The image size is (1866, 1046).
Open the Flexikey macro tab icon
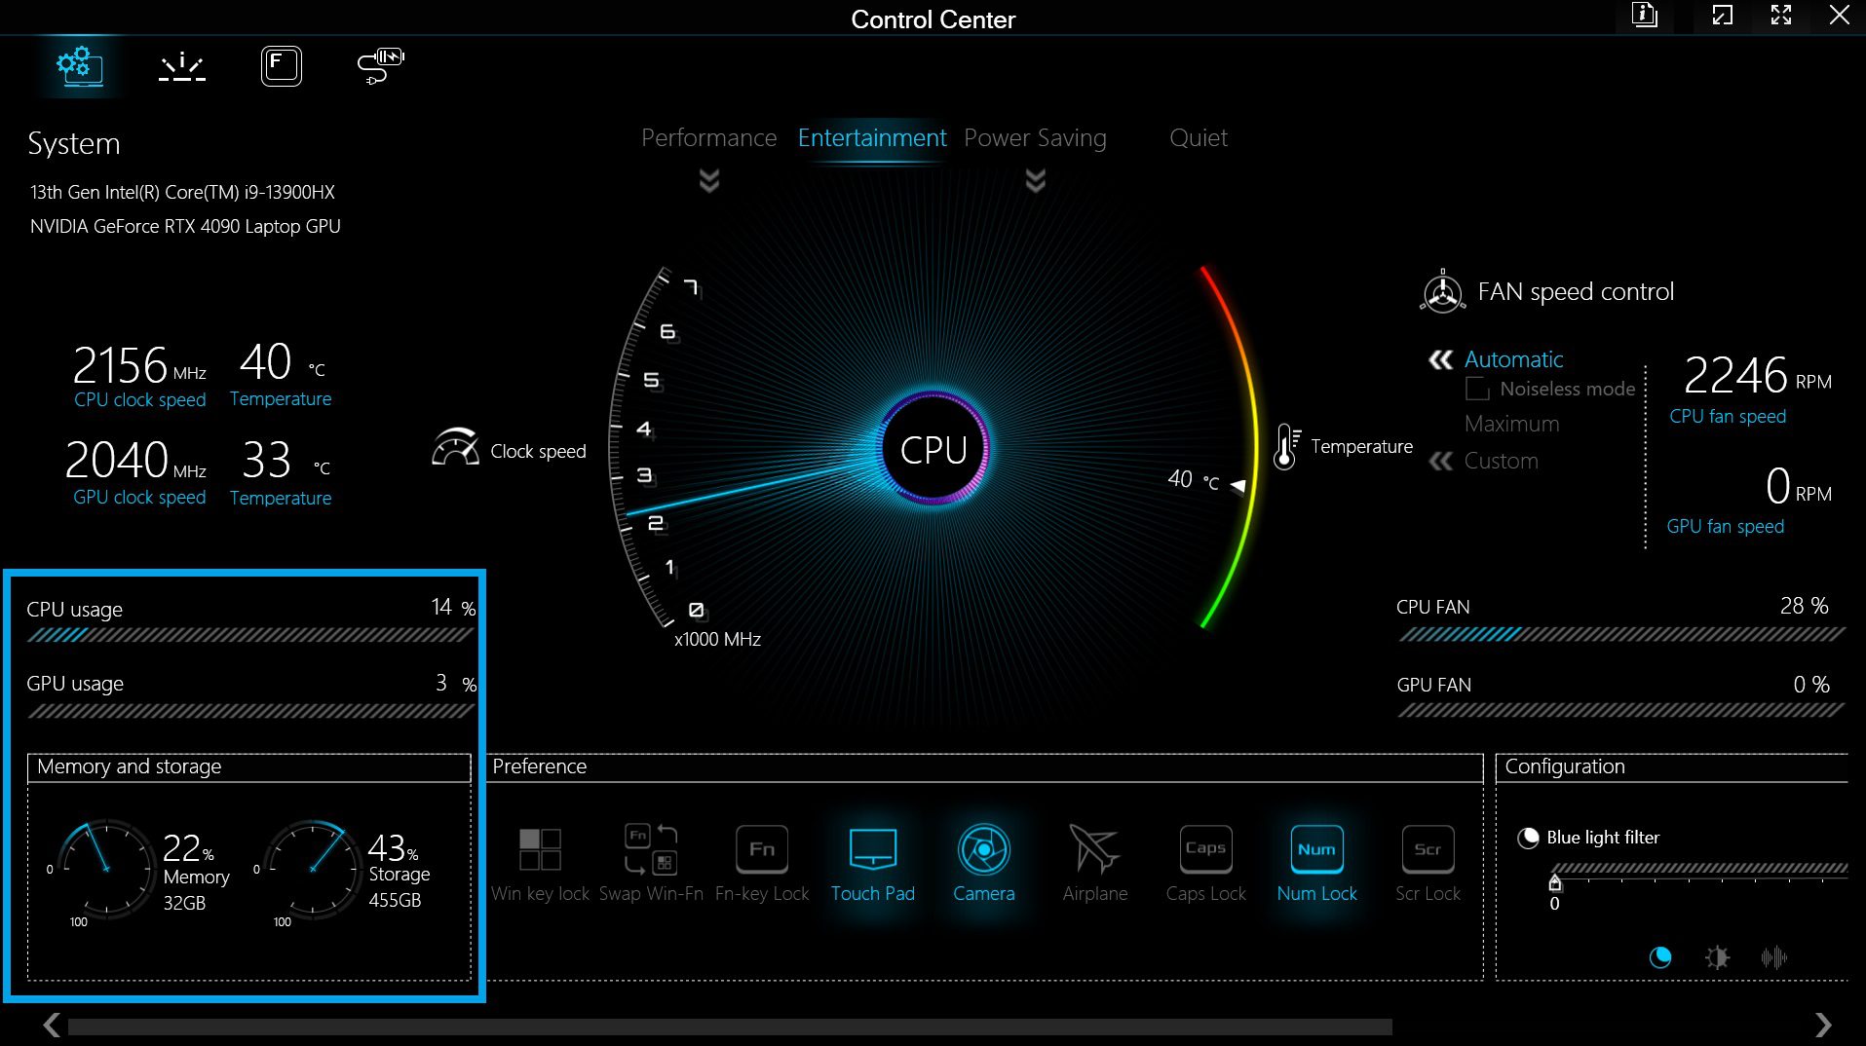(x=281, y=66)
